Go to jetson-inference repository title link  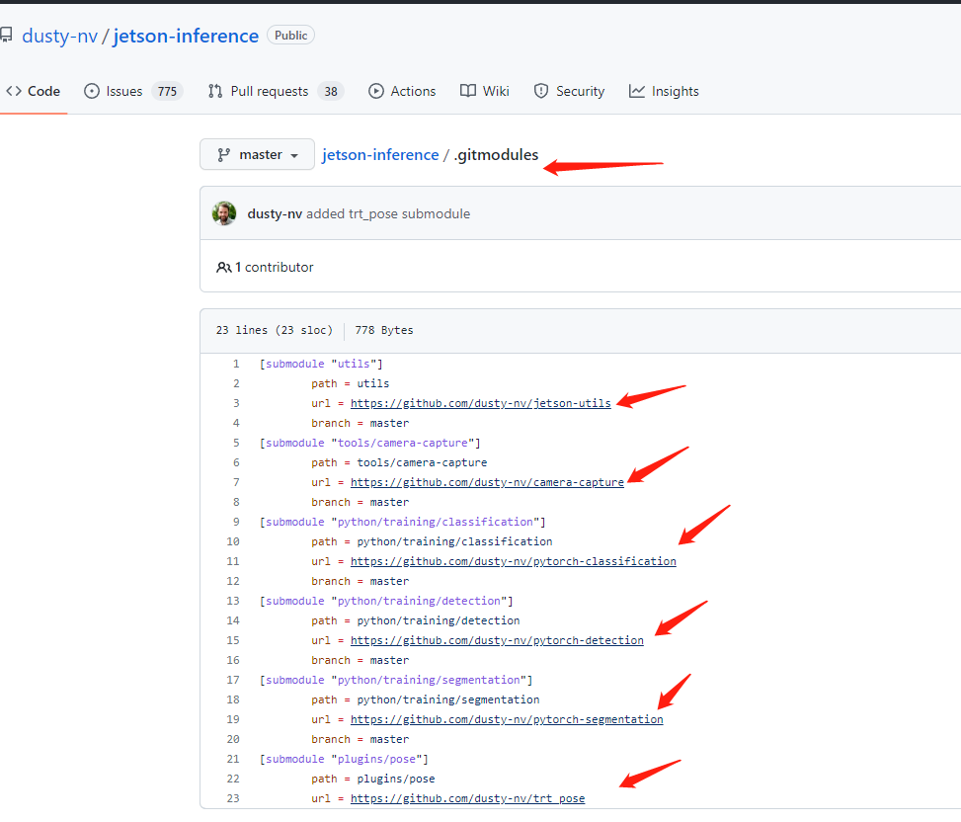(186, 37)
